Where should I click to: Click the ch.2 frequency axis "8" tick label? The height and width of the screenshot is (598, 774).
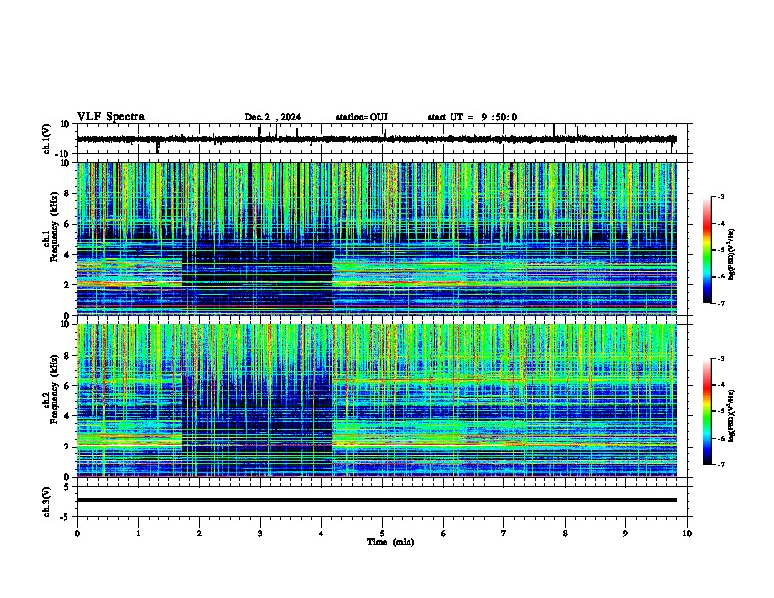click(x=68, y=356)
